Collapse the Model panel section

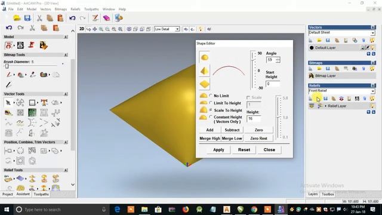66,37
